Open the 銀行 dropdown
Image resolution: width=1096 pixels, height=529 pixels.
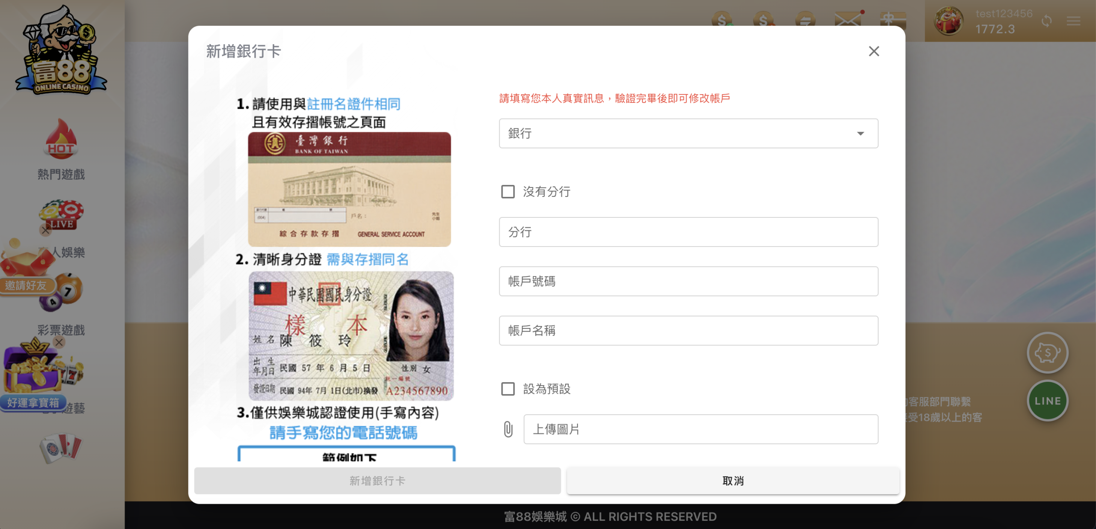tap(688, 134)
